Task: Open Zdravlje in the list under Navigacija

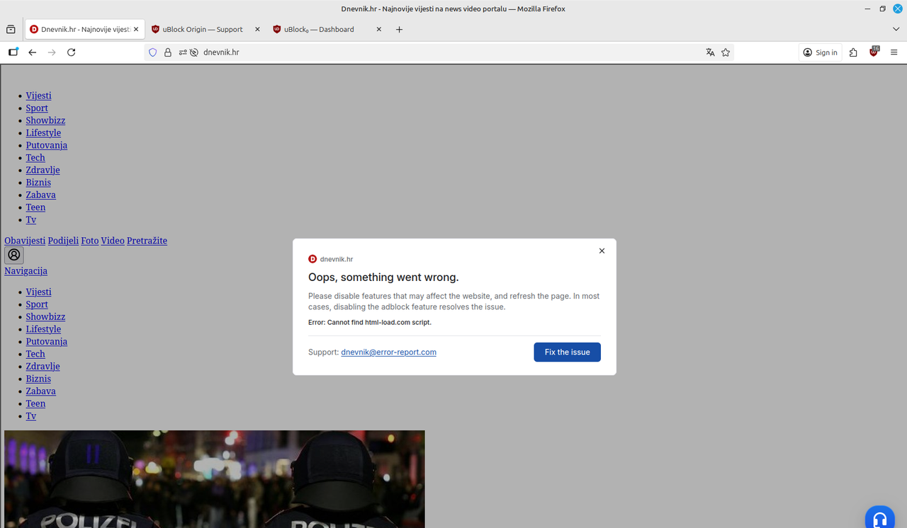Action: click(43, 366)
